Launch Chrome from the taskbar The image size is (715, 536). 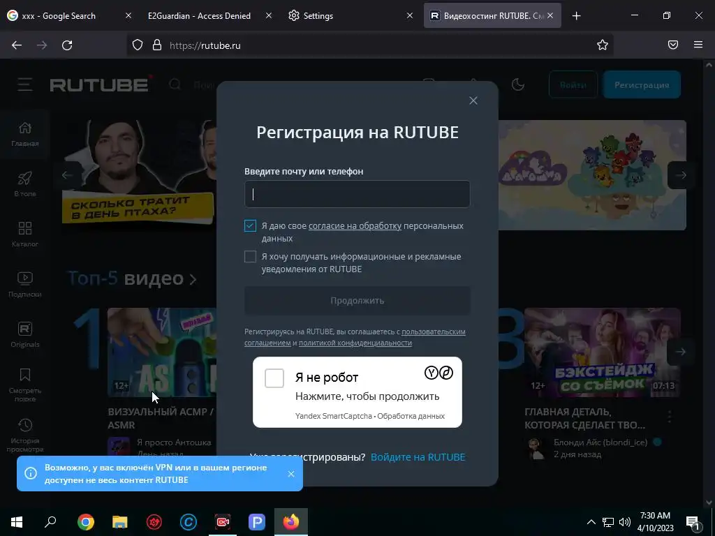coord(86,522)
